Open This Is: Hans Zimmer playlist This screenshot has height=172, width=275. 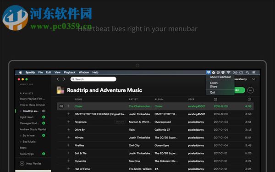[x=33, y=105]
